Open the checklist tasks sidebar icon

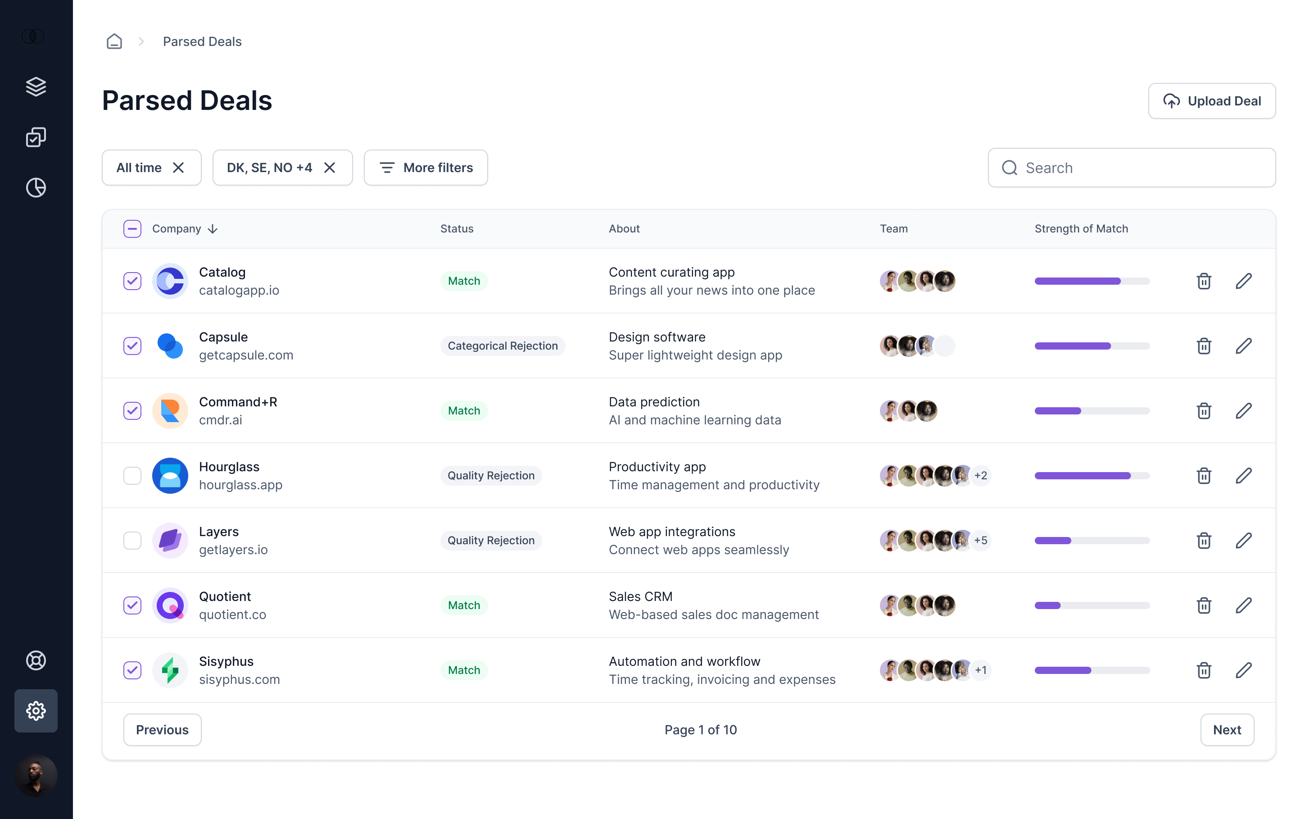36,137
